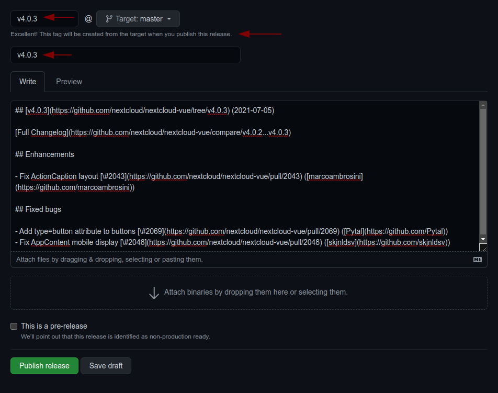This screenshot has width=498, height=393.
Task: Click the Markdown supported icon
Action: (478, 260)
